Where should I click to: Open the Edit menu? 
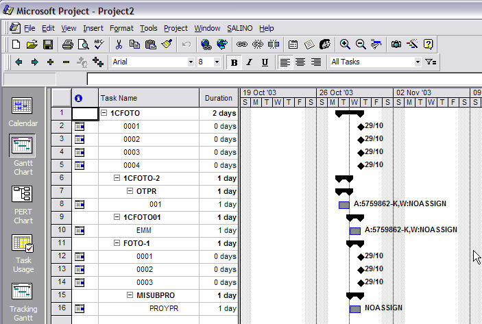coord(48,28)
